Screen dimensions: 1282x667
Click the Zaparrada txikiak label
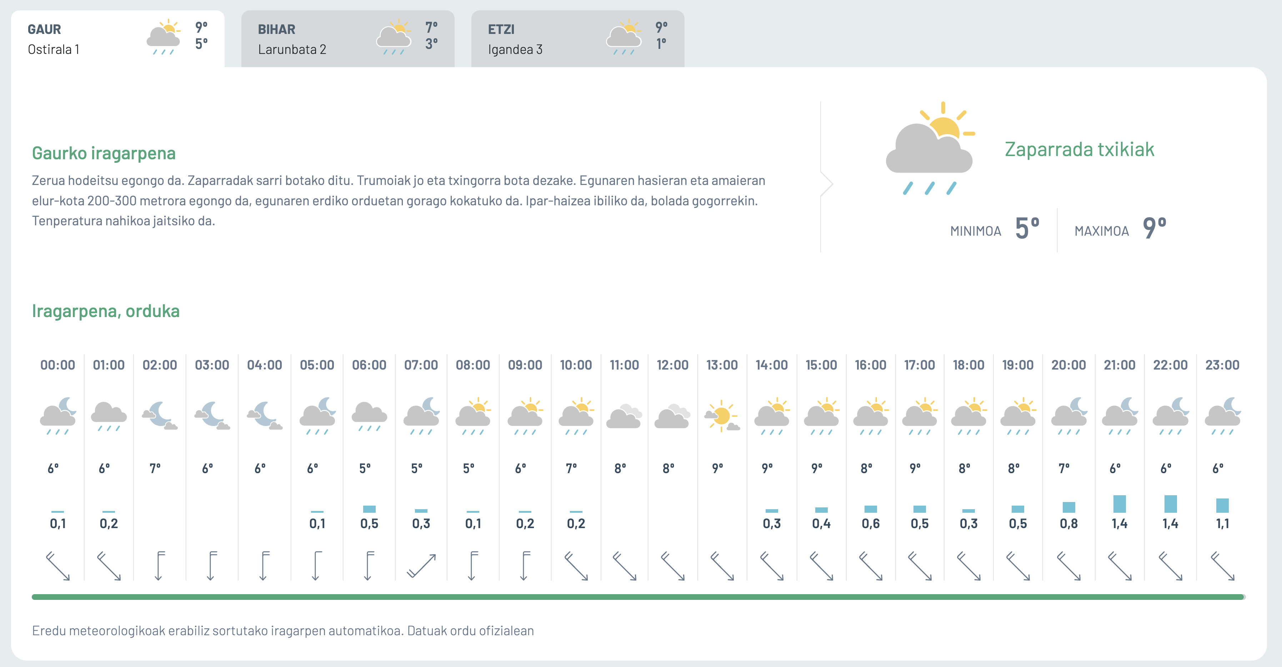pyautogui.click(x=1079, y=149)
